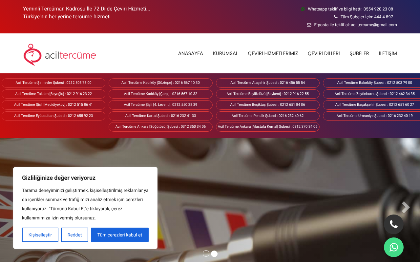Click 'Gizliliğinize değer veriyoruz' heading

pos(59,178)
